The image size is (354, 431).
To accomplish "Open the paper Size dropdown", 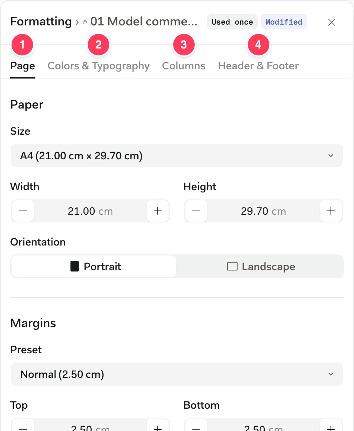I will (177, 155).
